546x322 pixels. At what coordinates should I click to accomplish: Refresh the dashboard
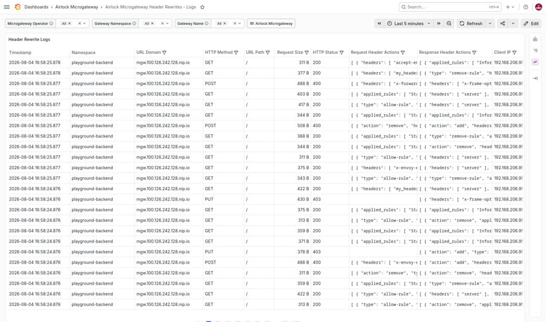tap(471, 24)
